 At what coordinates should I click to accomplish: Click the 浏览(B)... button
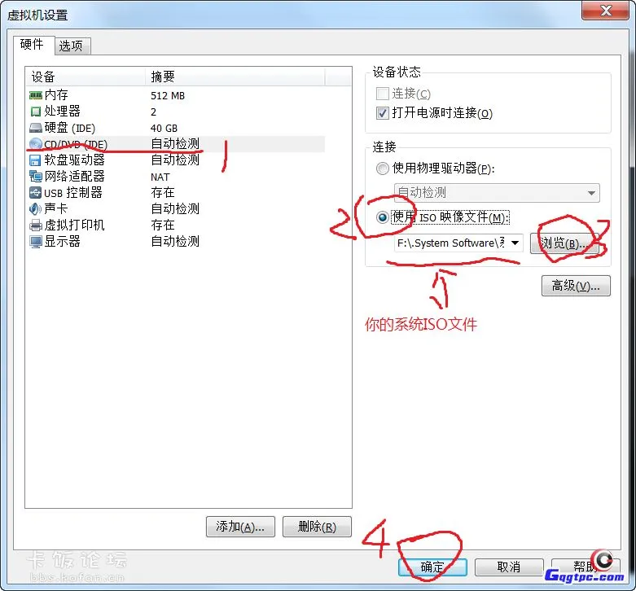[x=564, y=243]
